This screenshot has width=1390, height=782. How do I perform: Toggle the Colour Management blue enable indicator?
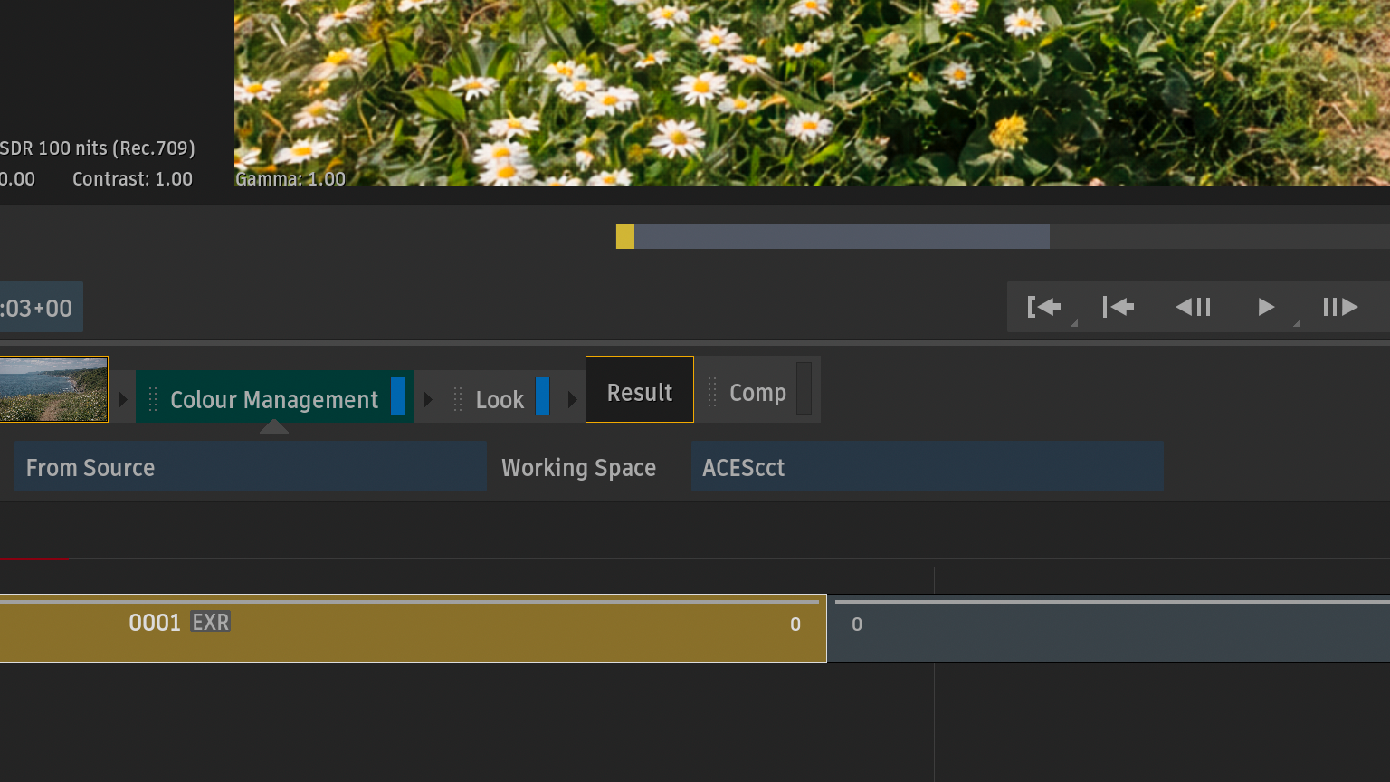point(397,396)
